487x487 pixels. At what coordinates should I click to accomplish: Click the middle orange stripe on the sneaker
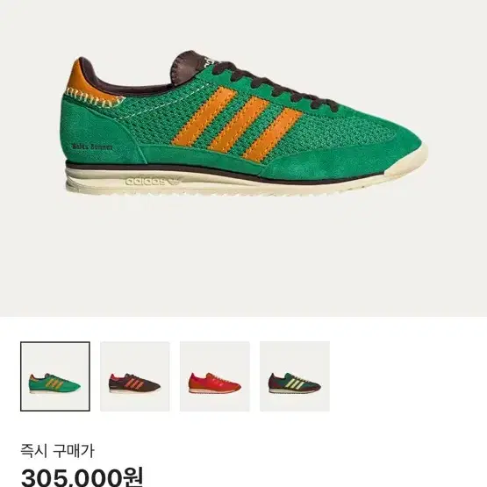pyautogui.click(x=239, y=125)
